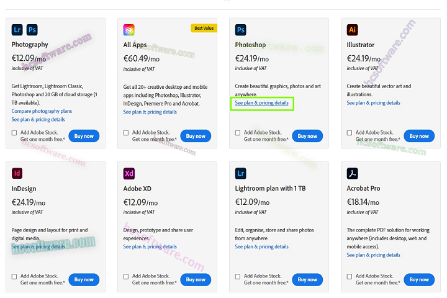The width and height of the screenshot is (447, 298).
Task: Click the Adobe XD icon
Action: click(129, 173)
